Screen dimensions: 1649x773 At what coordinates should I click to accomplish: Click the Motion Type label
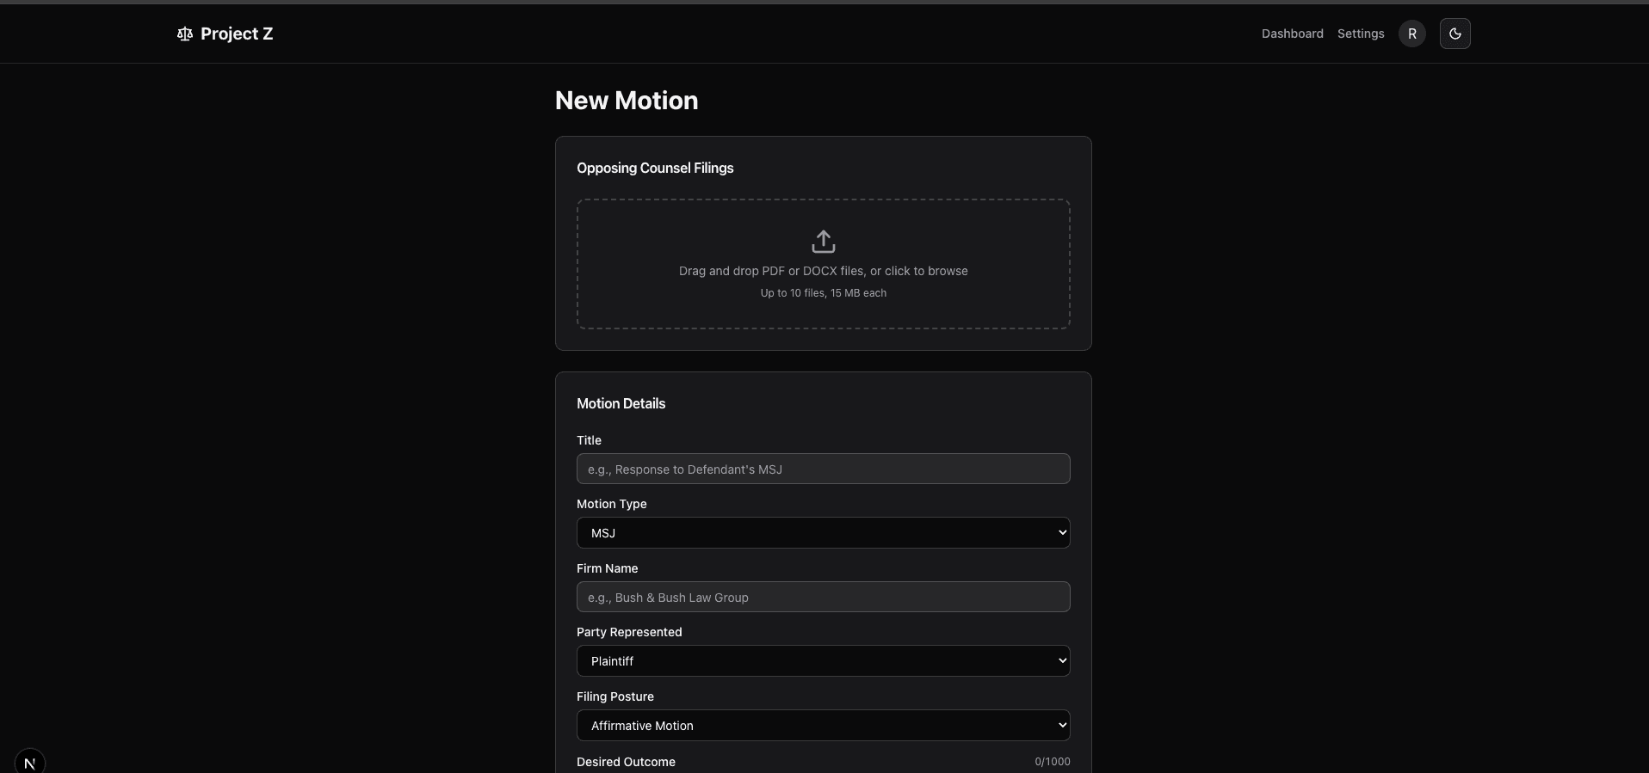(611, 504)
